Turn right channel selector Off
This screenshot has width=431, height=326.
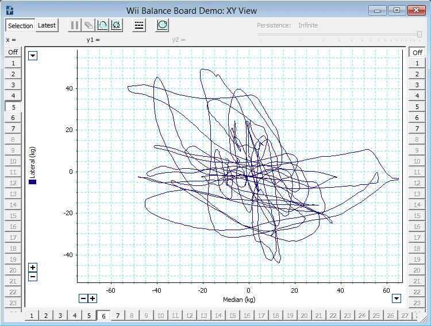417,52
